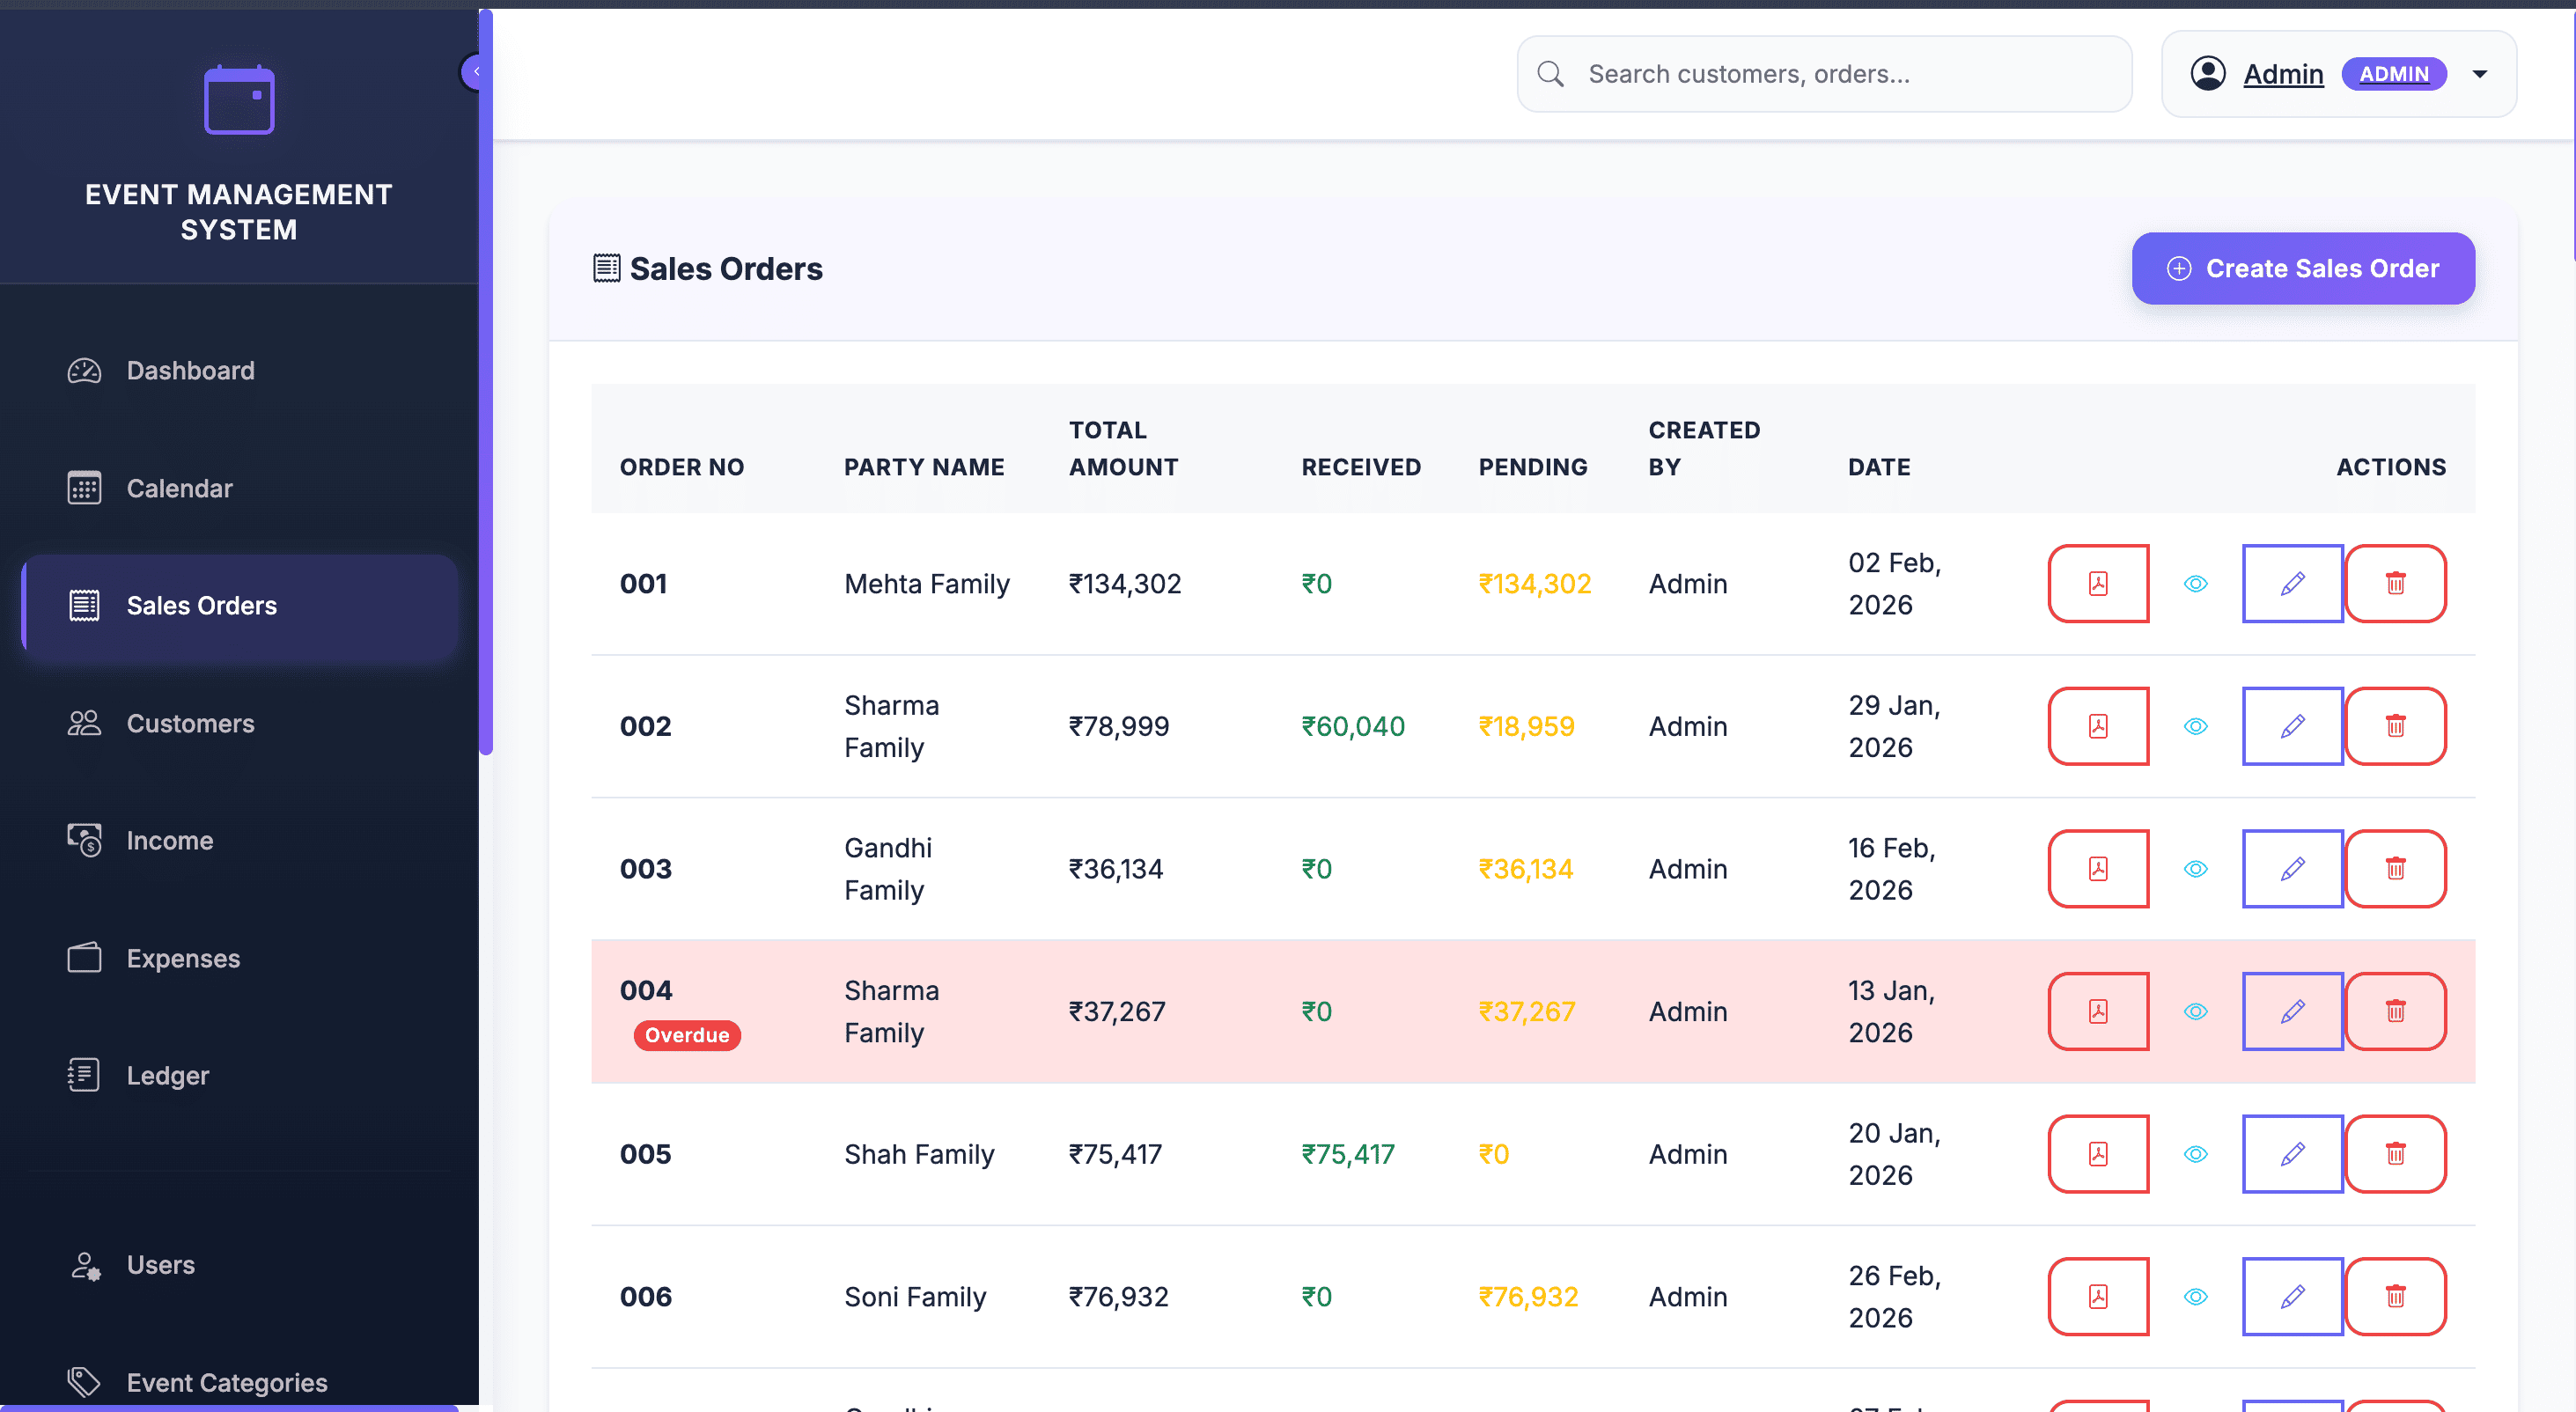Go to the Ledger page
2576x1412 pixels.
click(167, 1075)
